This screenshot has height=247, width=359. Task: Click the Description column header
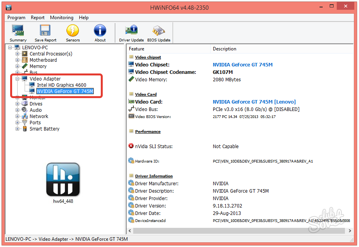pos(224,49)
